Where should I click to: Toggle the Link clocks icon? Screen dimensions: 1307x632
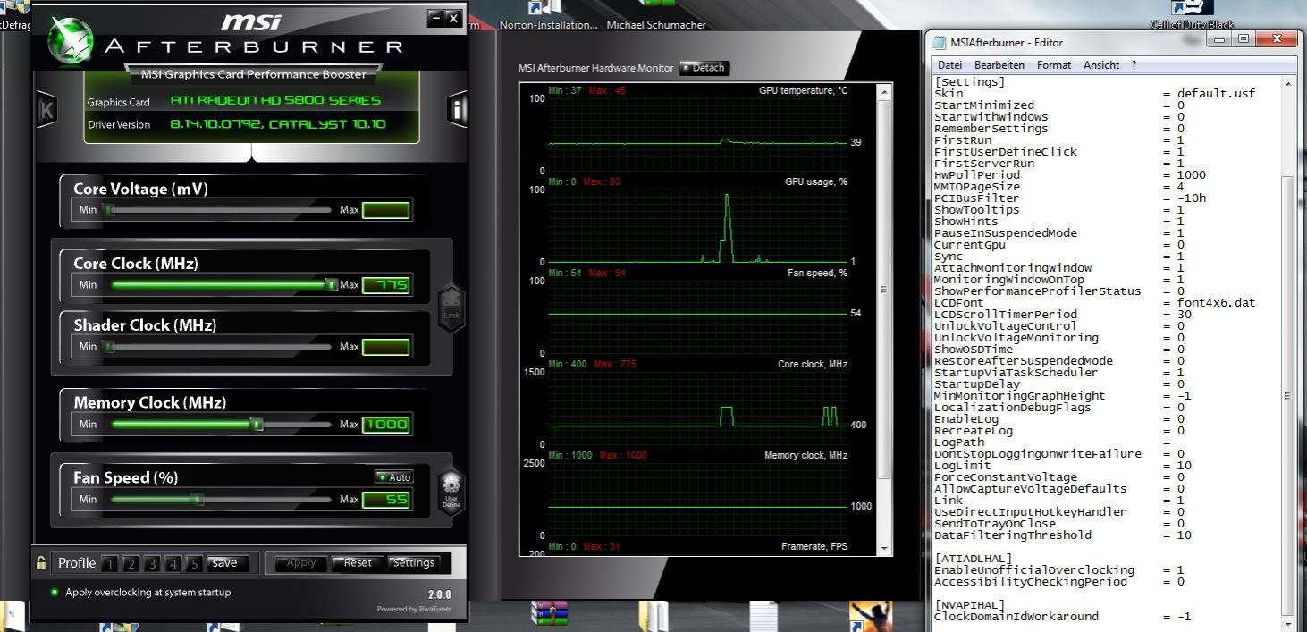451,308
